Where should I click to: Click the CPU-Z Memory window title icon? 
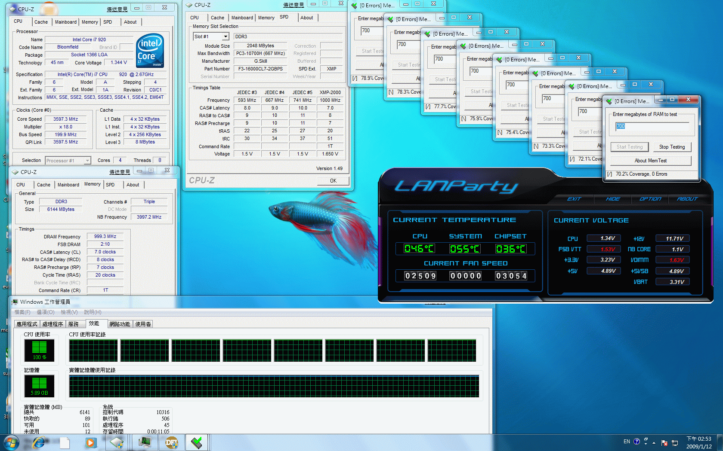coord(15,172)
